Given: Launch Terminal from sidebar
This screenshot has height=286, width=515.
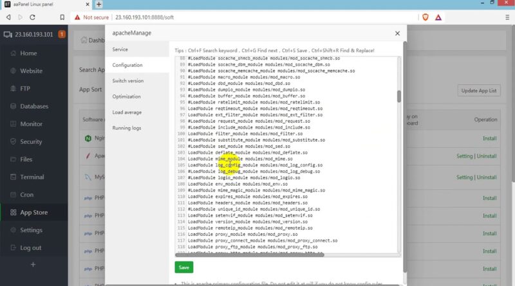Looking at the screenshot, I should 32,177.
